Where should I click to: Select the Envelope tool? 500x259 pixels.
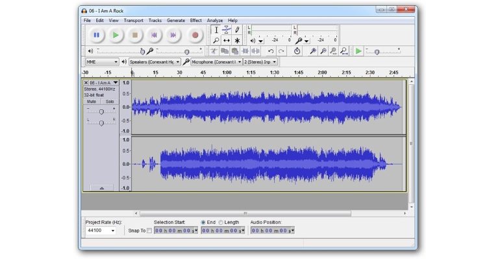[x=227, y=30]
